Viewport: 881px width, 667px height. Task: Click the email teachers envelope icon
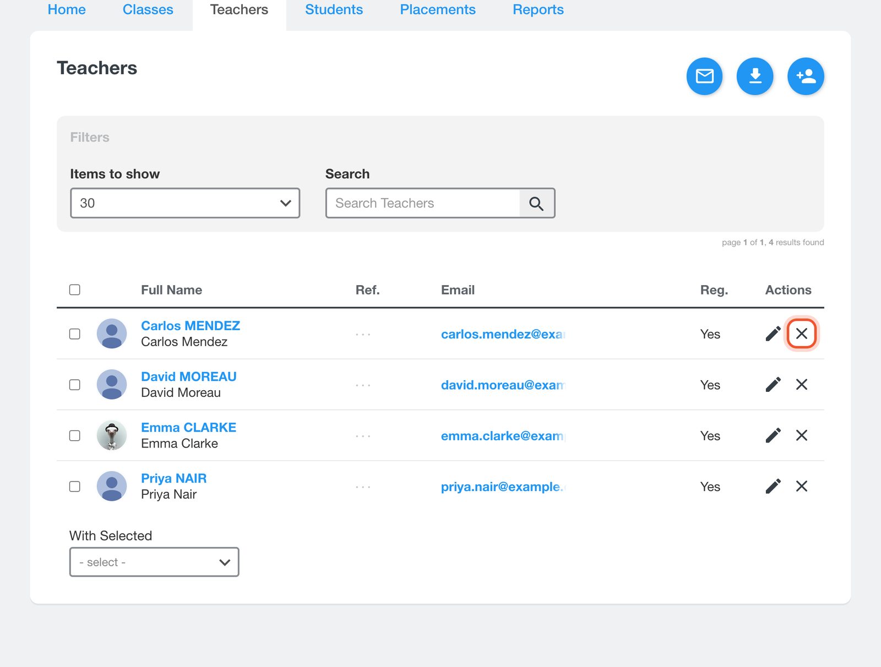pyautogui.click(x=704, y=76)
